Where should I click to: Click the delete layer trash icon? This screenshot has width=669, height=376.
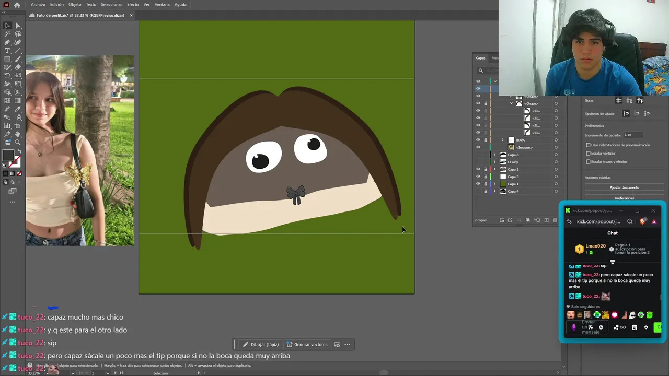point(555,220)
